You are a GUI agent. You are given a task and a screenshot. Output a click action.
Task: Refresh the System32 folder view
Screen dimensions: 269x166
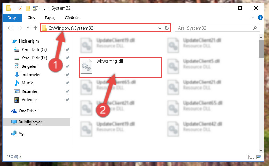[167, 28]
